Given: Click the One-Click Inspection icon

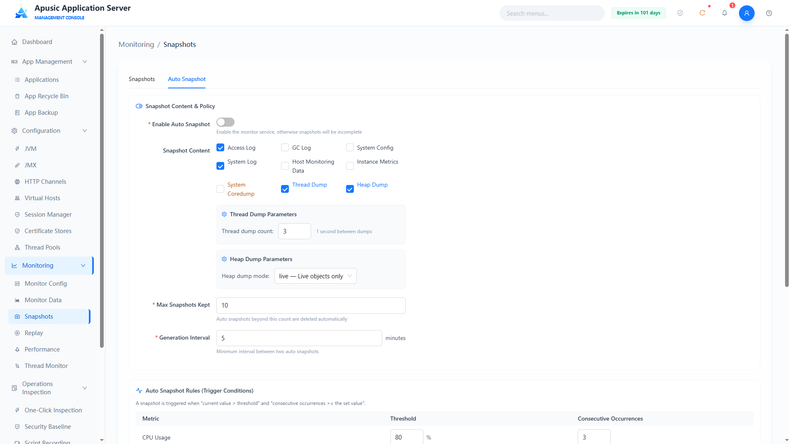Looking at the screenshot, I should (17, 410).
